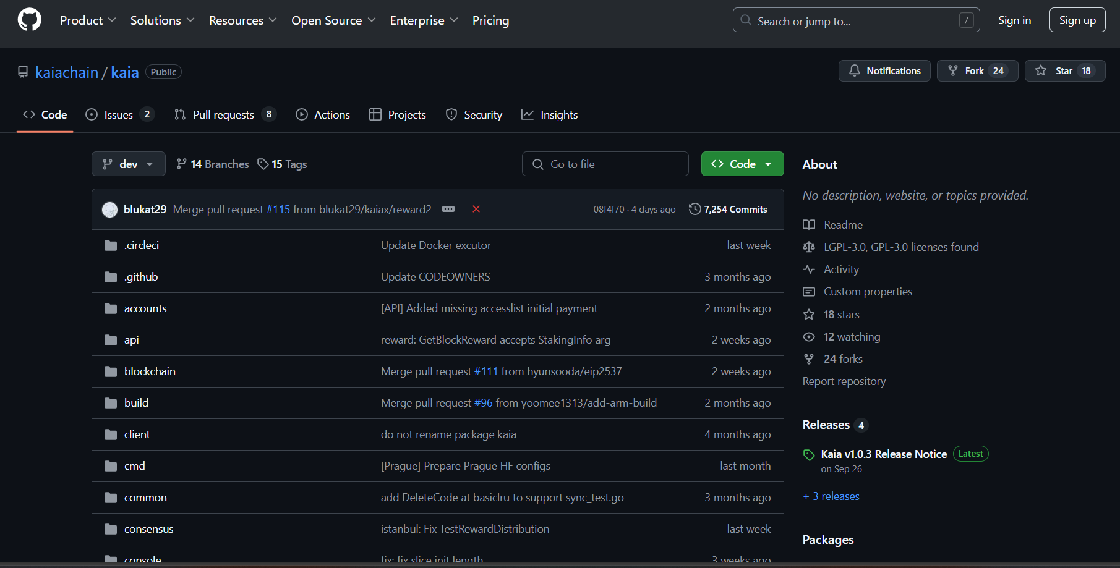
Task: Click the folder icon beside consensus
Action: point(111,529)
